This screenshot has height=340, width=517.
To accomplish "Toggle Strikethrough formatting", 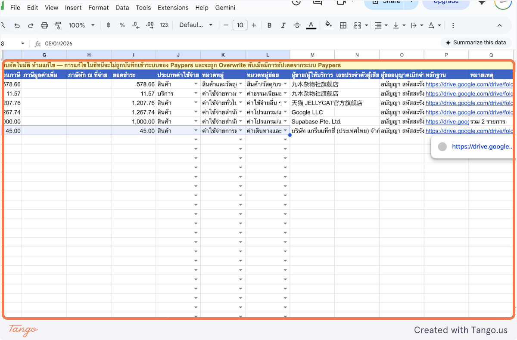I will [x=297, y=25].
